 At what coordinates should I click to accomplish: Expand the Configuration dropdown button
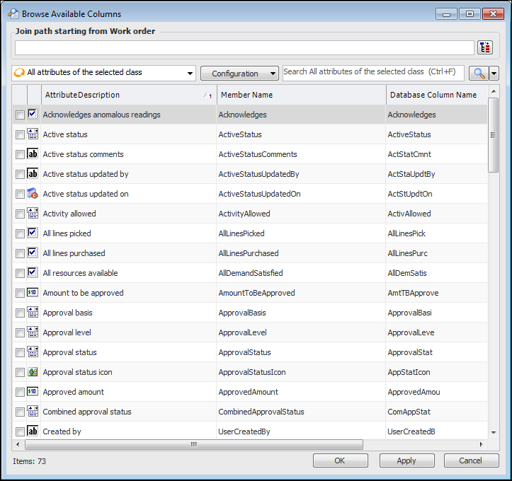(x=240, y=73)
